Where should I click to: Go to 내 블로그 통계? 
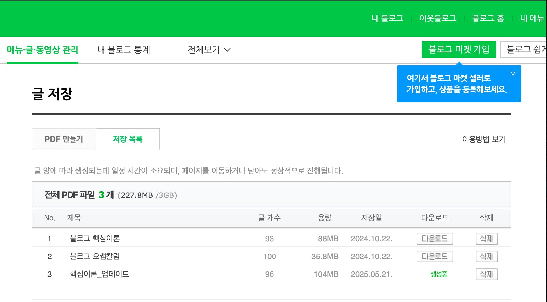[x=124, y=50]
